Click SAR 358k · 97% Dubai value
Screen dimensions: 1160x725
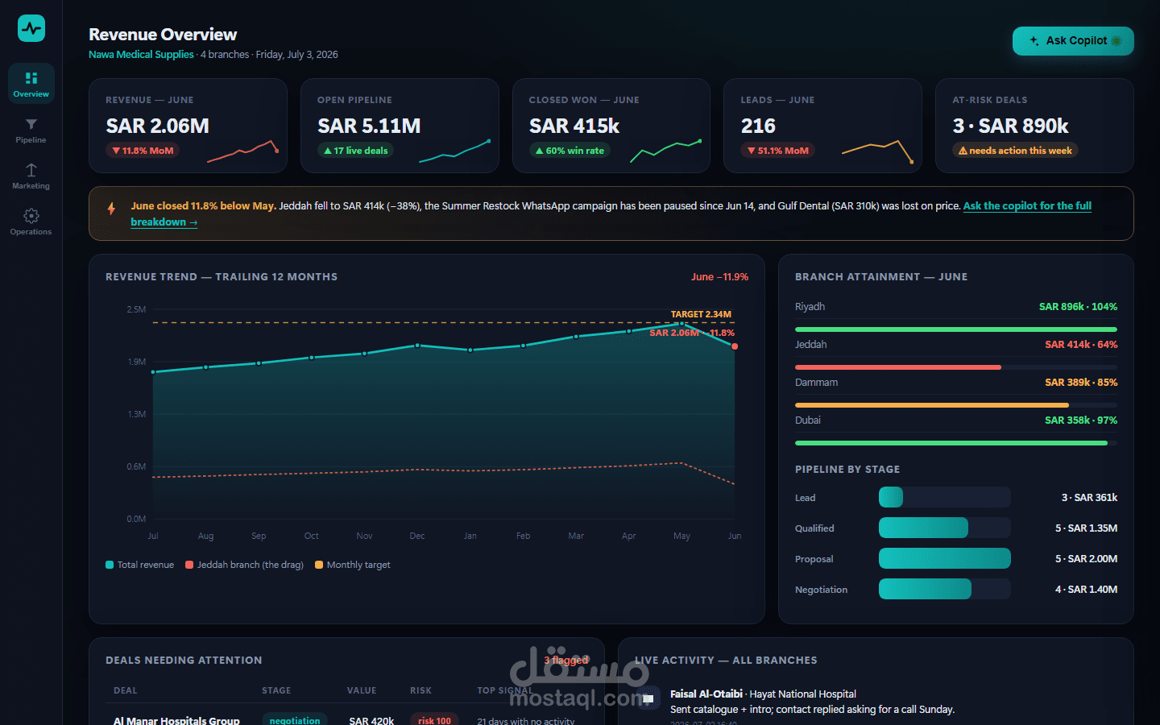pos(1081,420)
